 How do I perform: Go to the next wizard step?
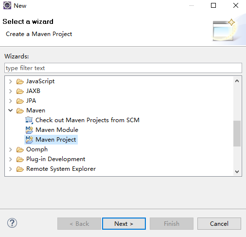click(124, 224)
